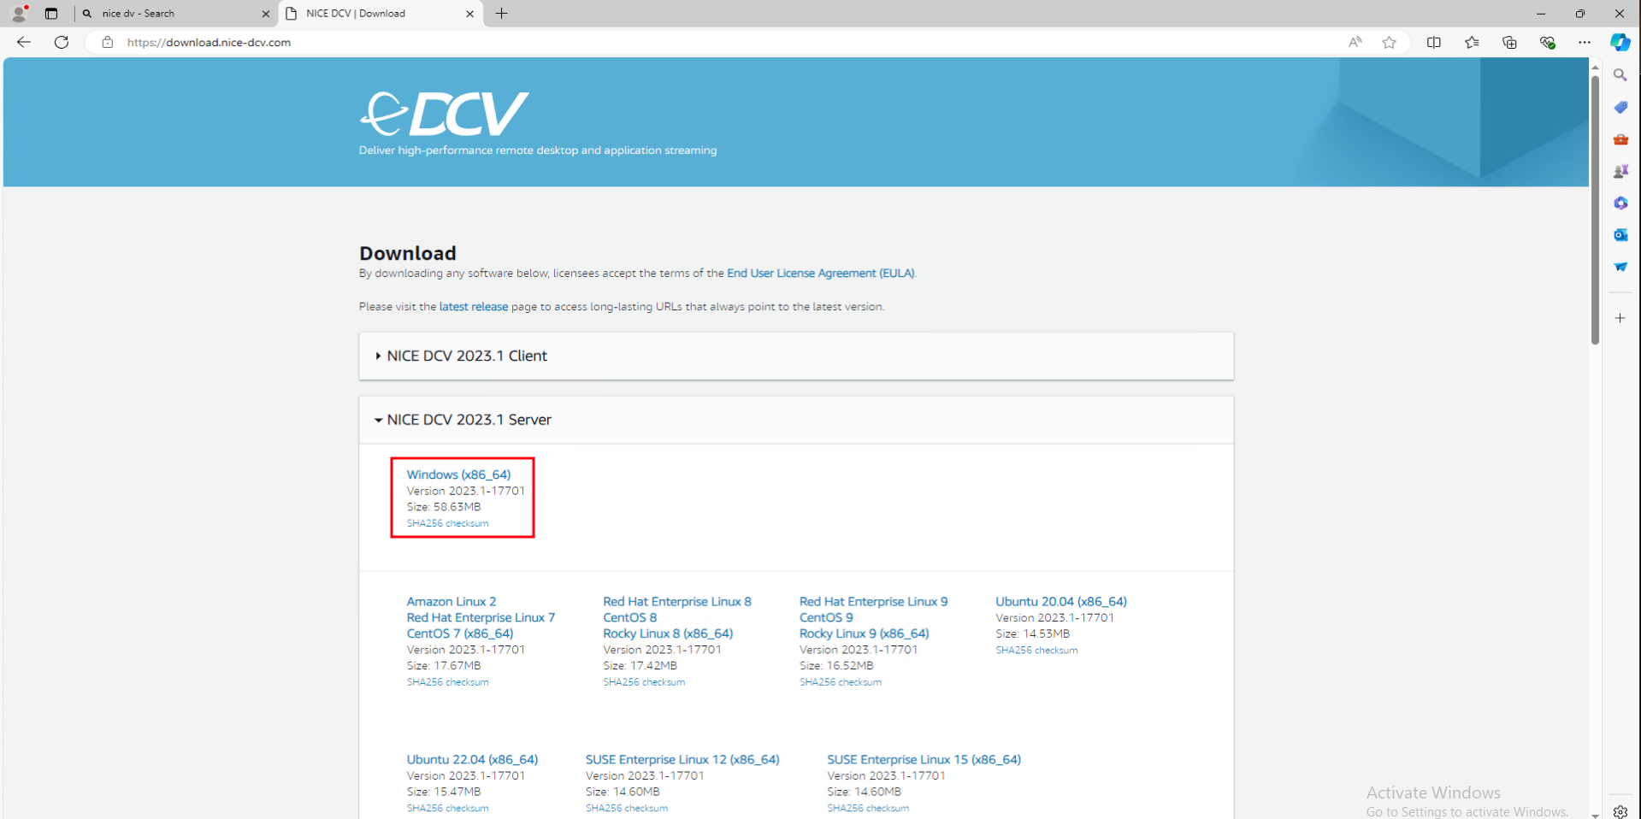Open Settings and more ellipsis menu
This screenshot has width=1641, height=819.
(x=1585, y=42)
